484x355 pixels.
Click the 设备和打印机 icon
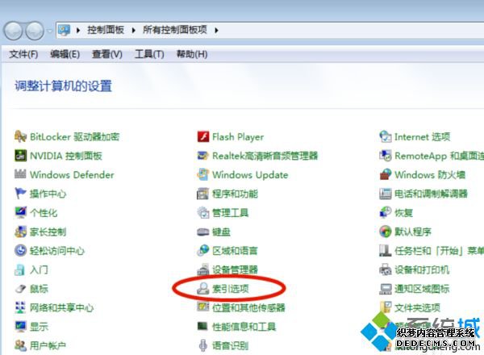tap(386, 269)
